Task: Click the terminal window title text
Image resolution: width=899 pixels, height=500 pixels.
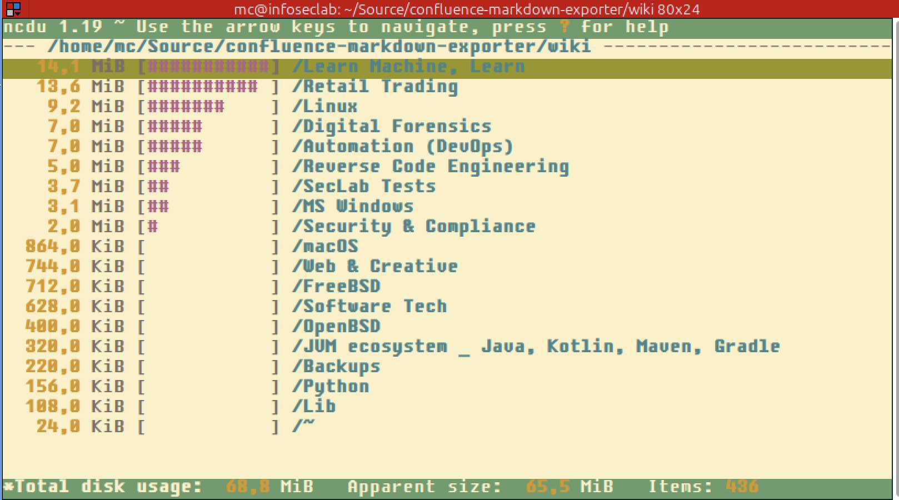Action: click(467, 9)
